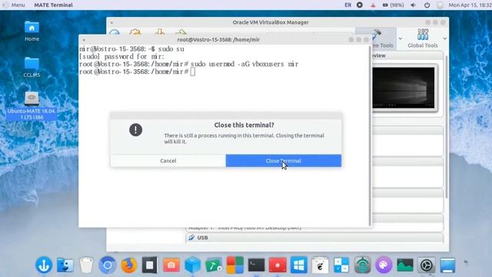Viewport: 492px width, 277px height.
Task: Click the VirtualBox Settings gear toolbar icon
Action: (x=135, y=32)
